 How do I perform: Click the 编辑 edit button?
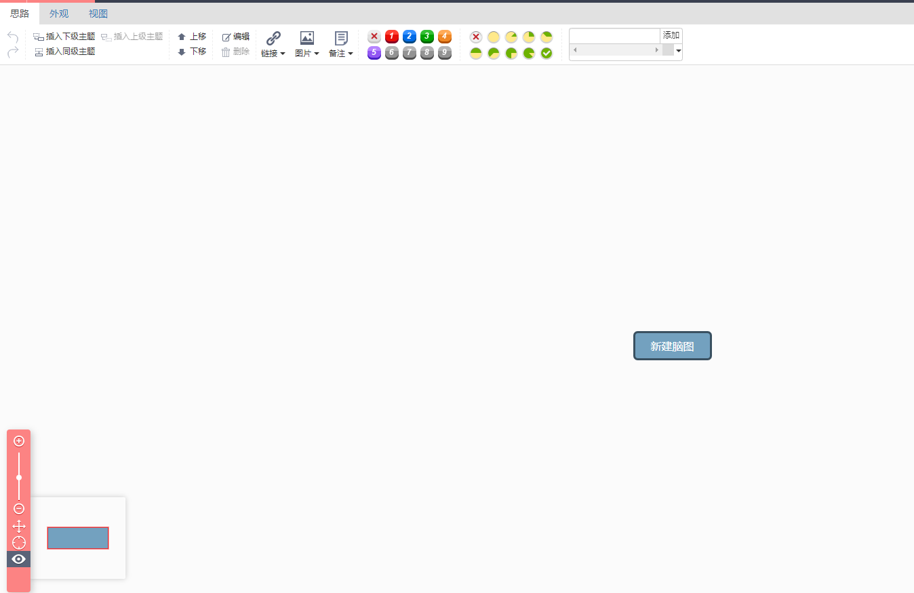coord(235,37)
